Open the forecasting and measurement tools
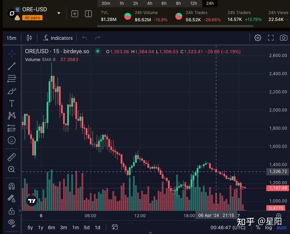290x234 pixels. point(12,128)
